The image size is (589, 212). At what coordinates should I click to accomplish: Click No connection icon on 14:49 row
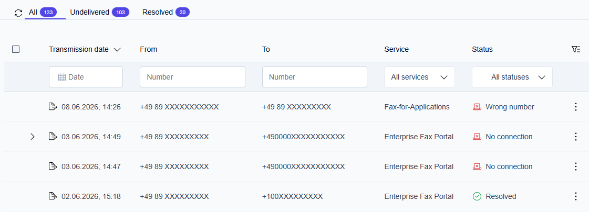477,137
